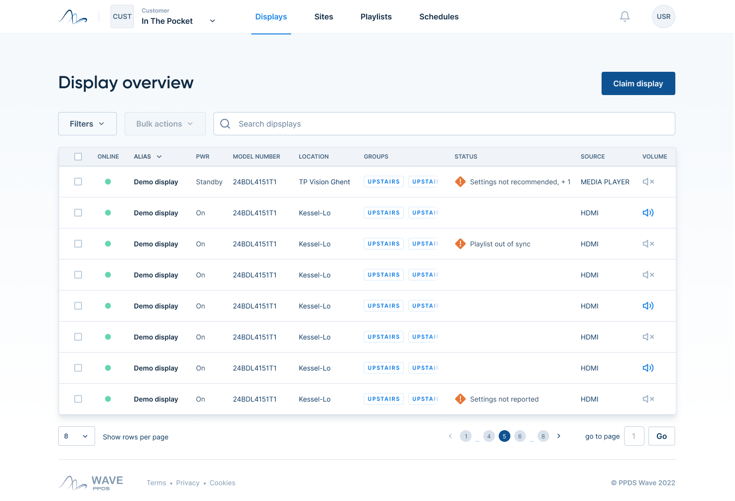This screenshot has width=735, height=501.
Task: Open the Filters dropdown
Action: pos(87,124)
